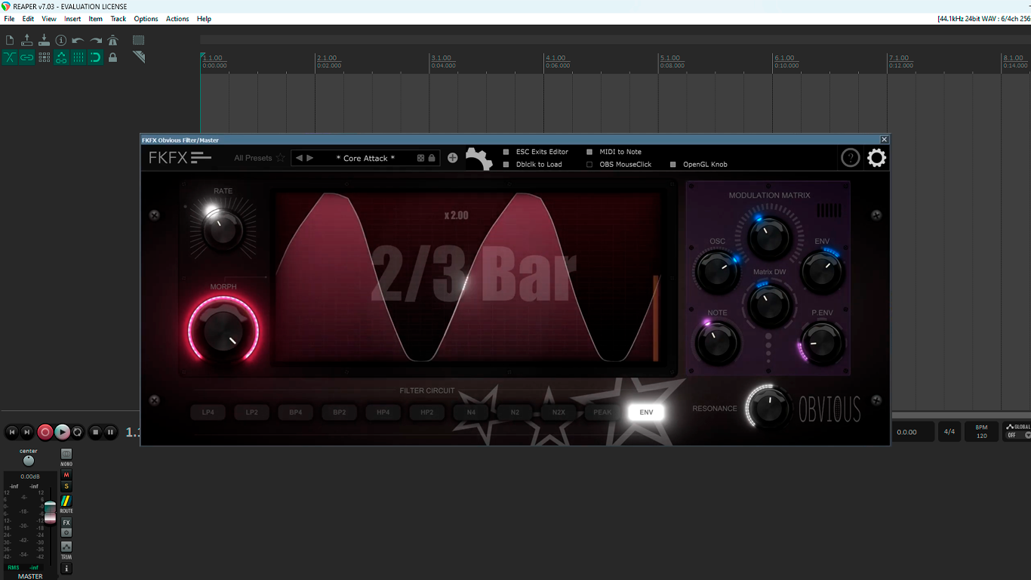Image resolution: width=1031 pixels, height=580 pixels.
Task: Open the Options menu
Action: pos(146,19)
